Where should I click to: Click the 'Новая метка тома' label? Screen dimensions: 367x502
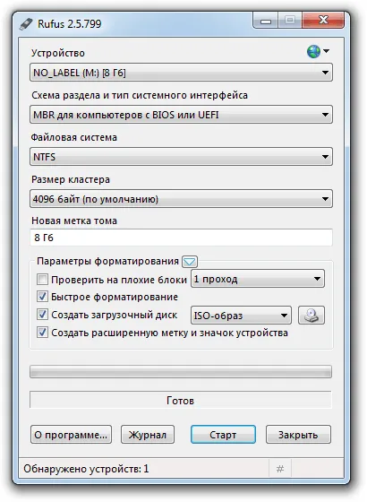[74, 221]
